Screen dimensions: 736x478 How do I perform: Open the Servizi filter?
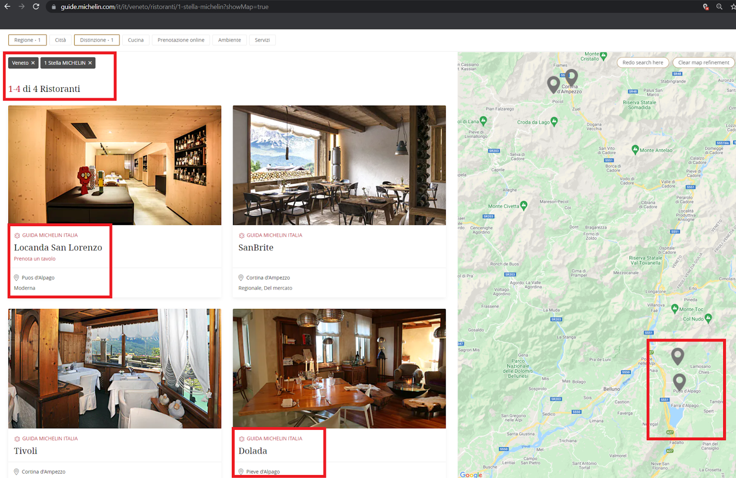coord(262,40)
